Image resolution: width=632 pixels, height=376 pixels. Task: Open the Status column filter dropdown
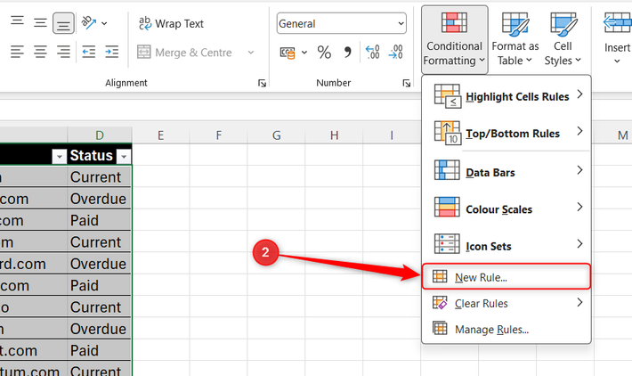click(x=124, y=157)
